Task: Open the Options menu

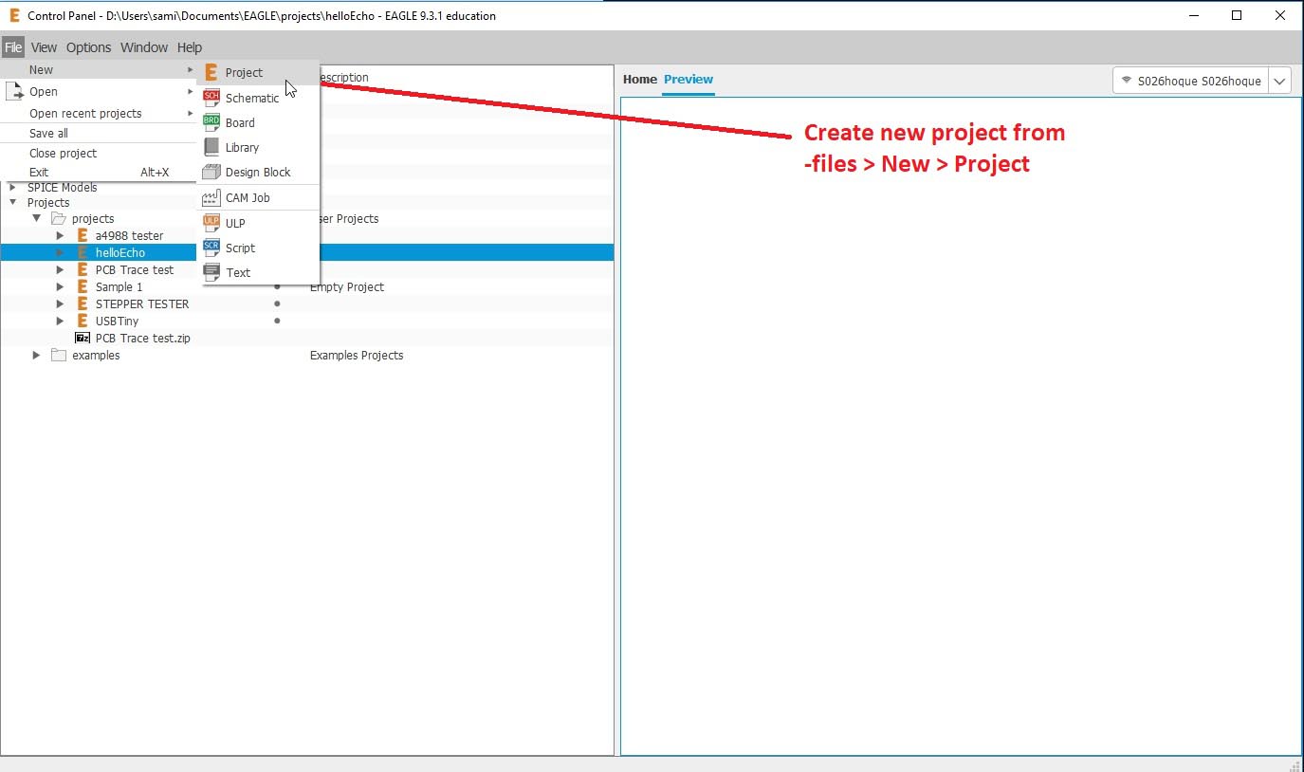Action: coord(88,47)
